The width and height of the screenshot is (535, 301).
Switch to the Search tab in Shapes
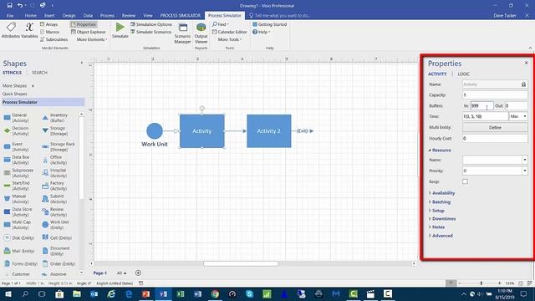39,73
